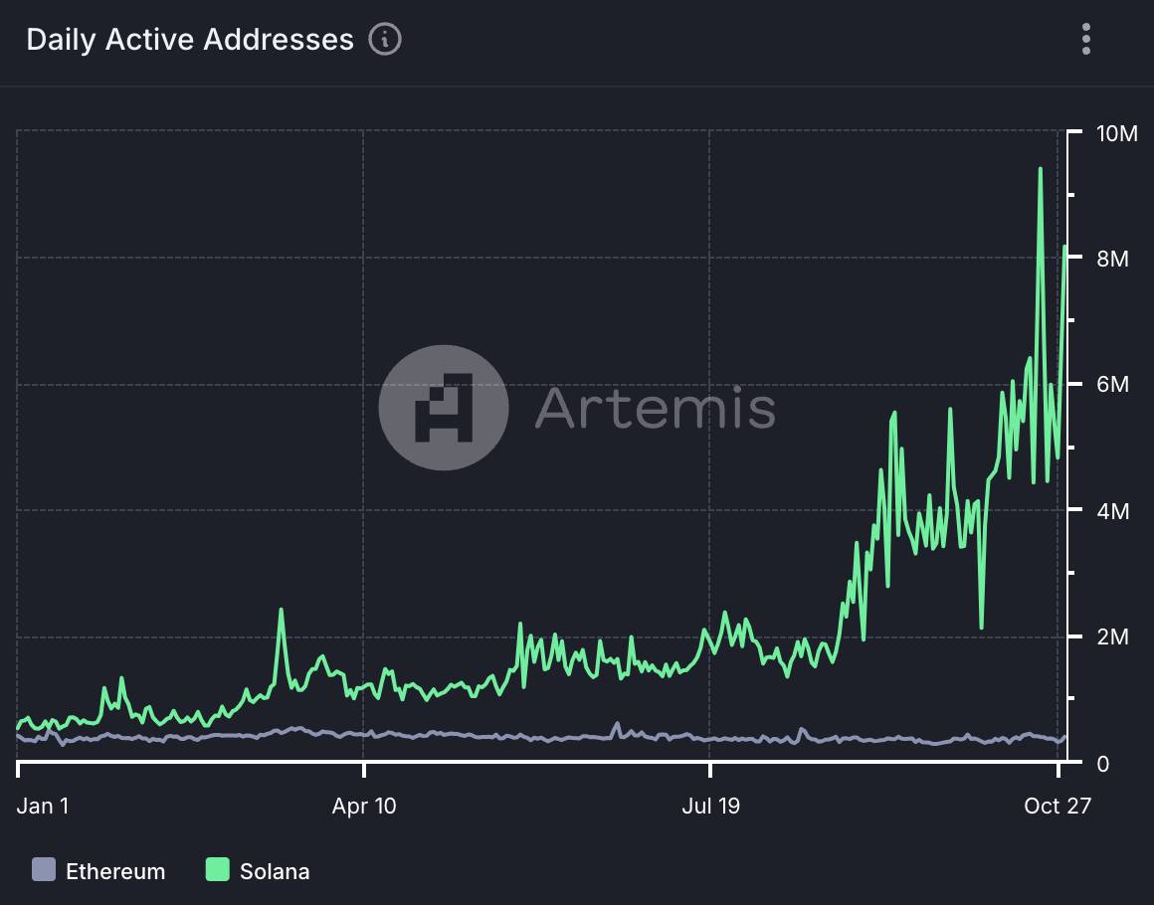Click the Apr 10 x-axis label
The height and width of the screenshot is (905, 1154).
(364, 806)
